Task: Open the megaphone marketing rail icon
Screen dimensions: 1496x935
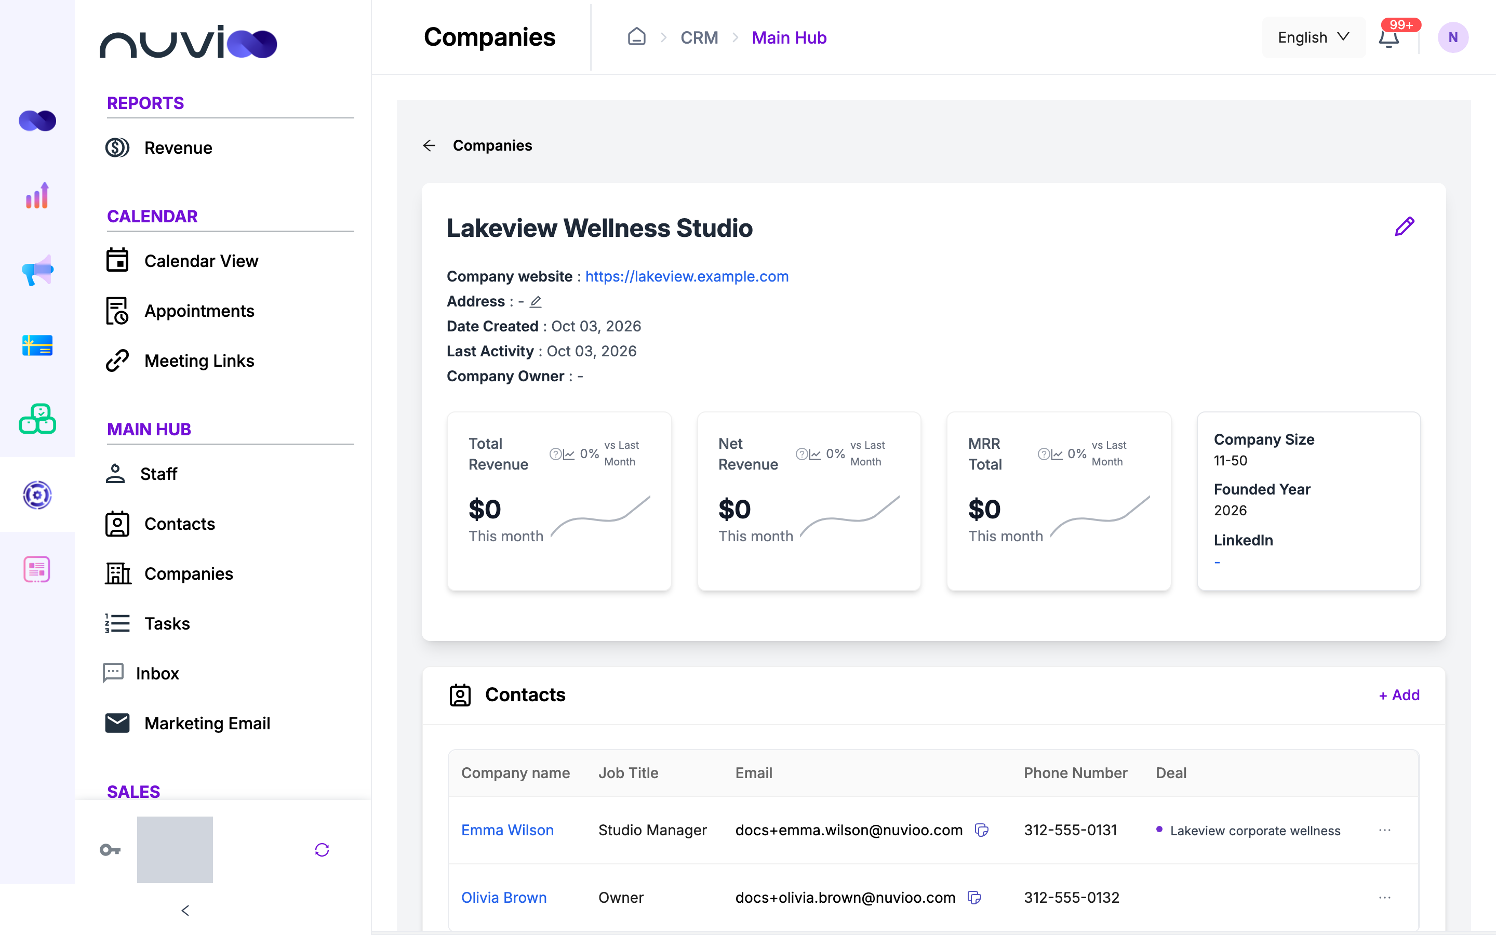Action: click(x=37, y=270)
